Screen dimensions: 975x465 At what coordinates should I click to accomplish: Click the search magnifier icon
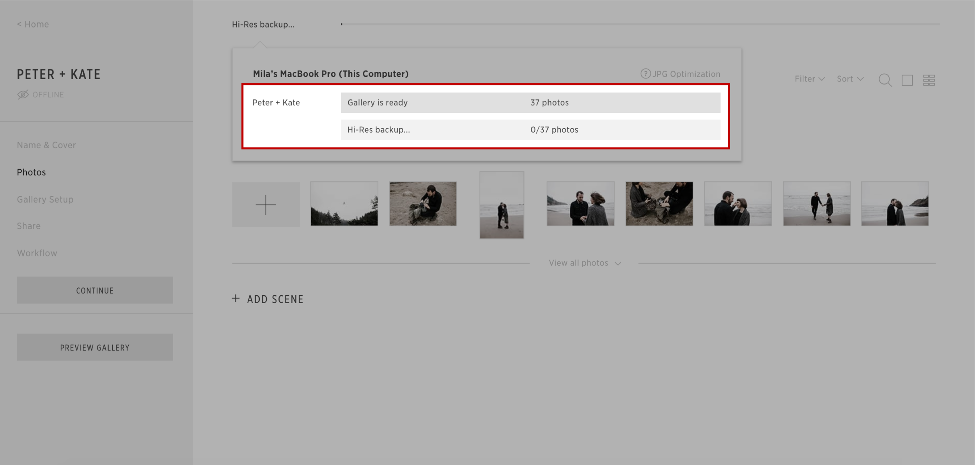coord(885,80)
